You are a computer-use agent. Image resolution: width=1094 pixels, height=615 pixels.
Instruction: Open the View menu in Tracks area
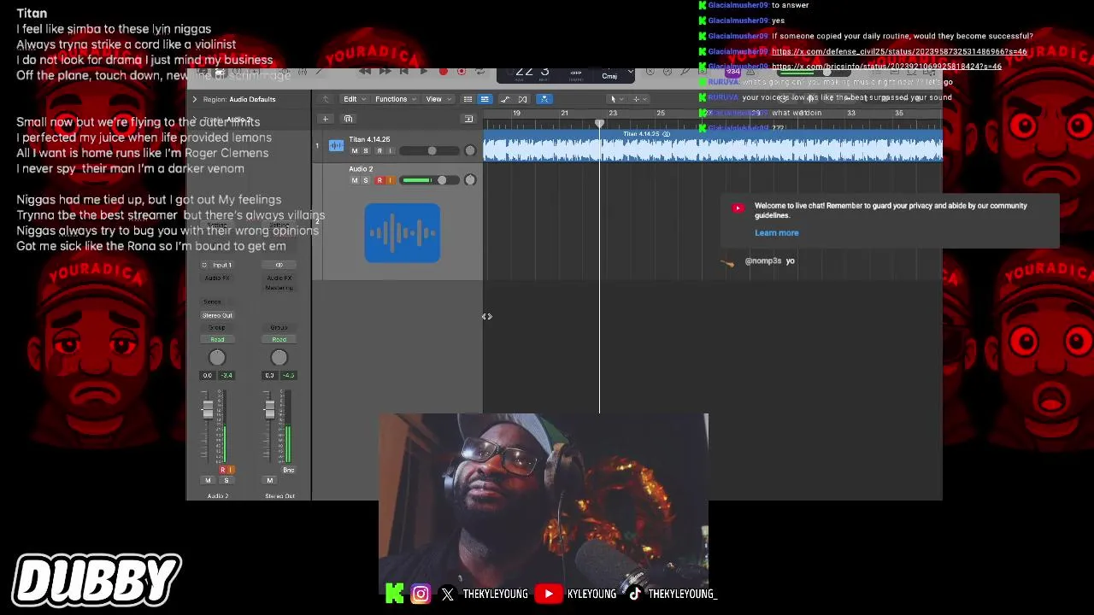pyautogui.click(x=438, y=99)
